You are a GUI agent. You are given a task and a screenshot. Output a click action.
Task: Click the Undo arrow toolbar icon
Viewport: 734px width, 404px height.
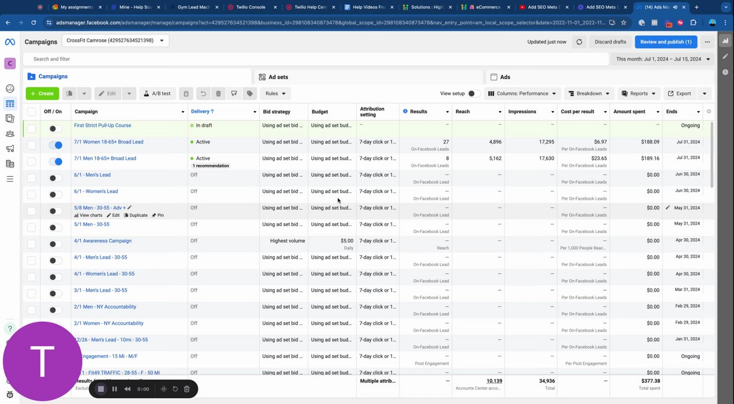[x=203, y=94]
